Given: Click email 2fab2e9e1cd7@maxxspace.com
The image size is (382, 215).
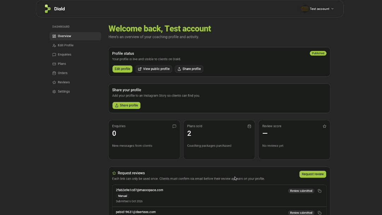Looking at the screenshot, I should pyautogui.click(x=140, y=190).
